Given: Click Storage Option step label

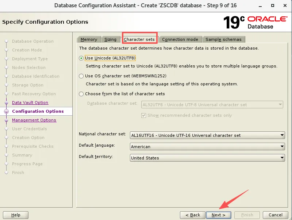Looking at the screenshot, I should click(28, 85).
